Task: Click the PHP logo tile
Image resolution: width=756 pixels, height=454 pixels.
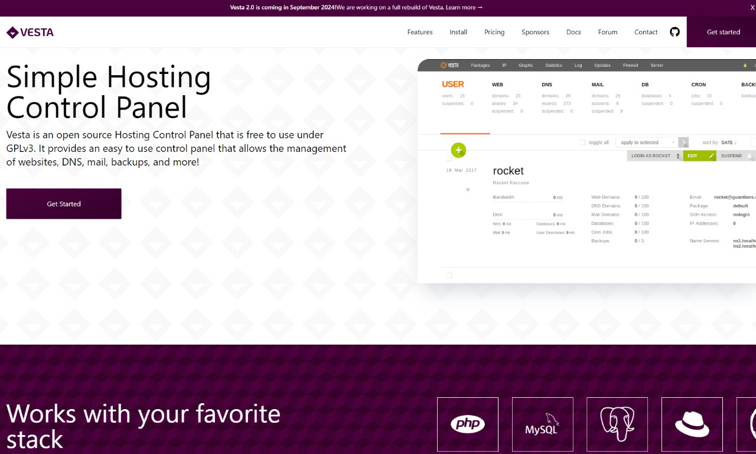Action: [467, 424]
